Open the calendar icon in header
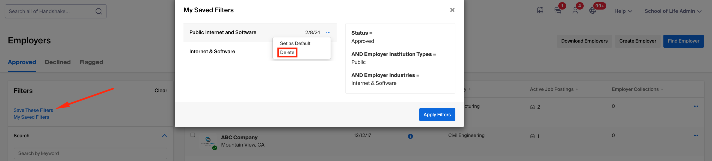 (x=540, y=11)
